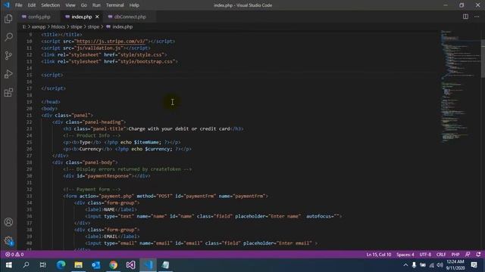This screenshot has height=272, width=485.
Task: Close the index.php tab
Action: tap(97, 17)
